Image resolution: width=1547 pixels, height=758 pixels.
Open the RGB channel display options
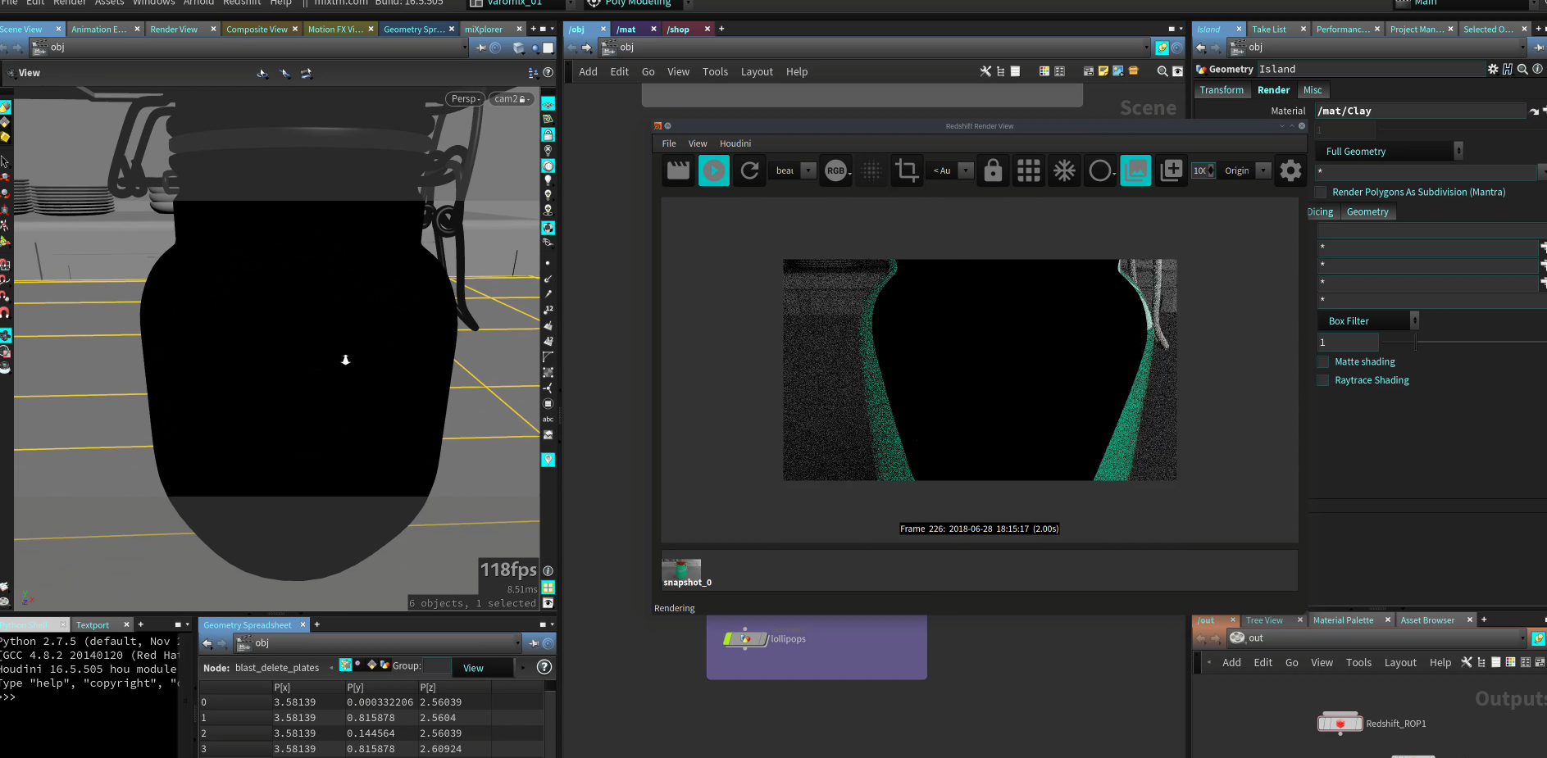coord(835,170)
